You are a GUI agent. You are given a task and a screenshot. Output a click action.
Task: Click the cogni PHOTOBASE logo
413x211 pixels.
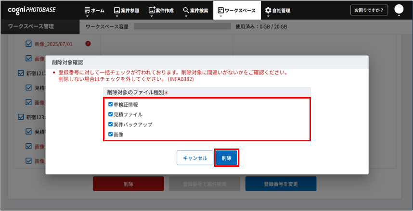[31, 10]
